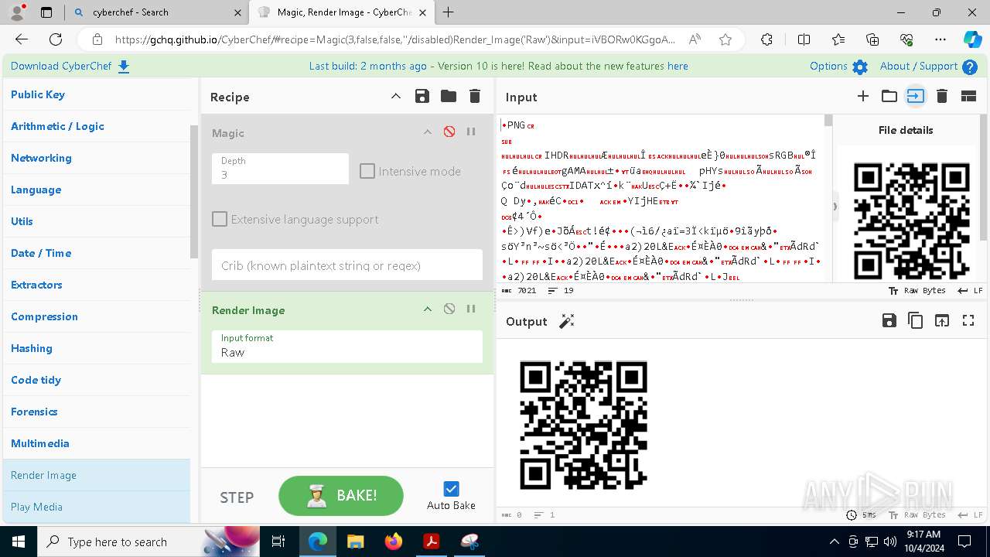Open the Extractors category
The image size is (990, 557).
[97, 285]
